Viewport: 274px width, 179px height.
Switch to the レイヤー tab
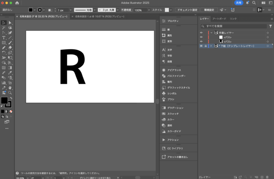(204, 19)
